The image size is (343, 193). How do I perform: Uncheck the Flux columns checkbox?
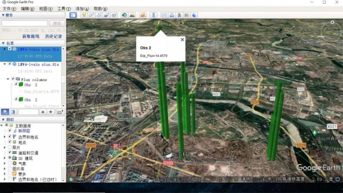tap(13, 79)
